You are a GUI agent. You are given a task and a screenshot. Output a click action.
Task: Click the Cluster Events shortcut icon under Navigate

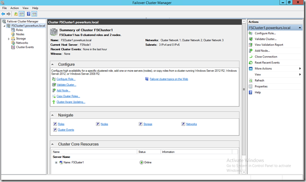pos(55,130)
